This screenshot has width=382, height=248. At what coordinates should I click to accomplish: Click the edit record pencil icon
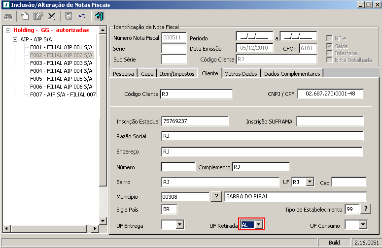click(x=38, y=16)
